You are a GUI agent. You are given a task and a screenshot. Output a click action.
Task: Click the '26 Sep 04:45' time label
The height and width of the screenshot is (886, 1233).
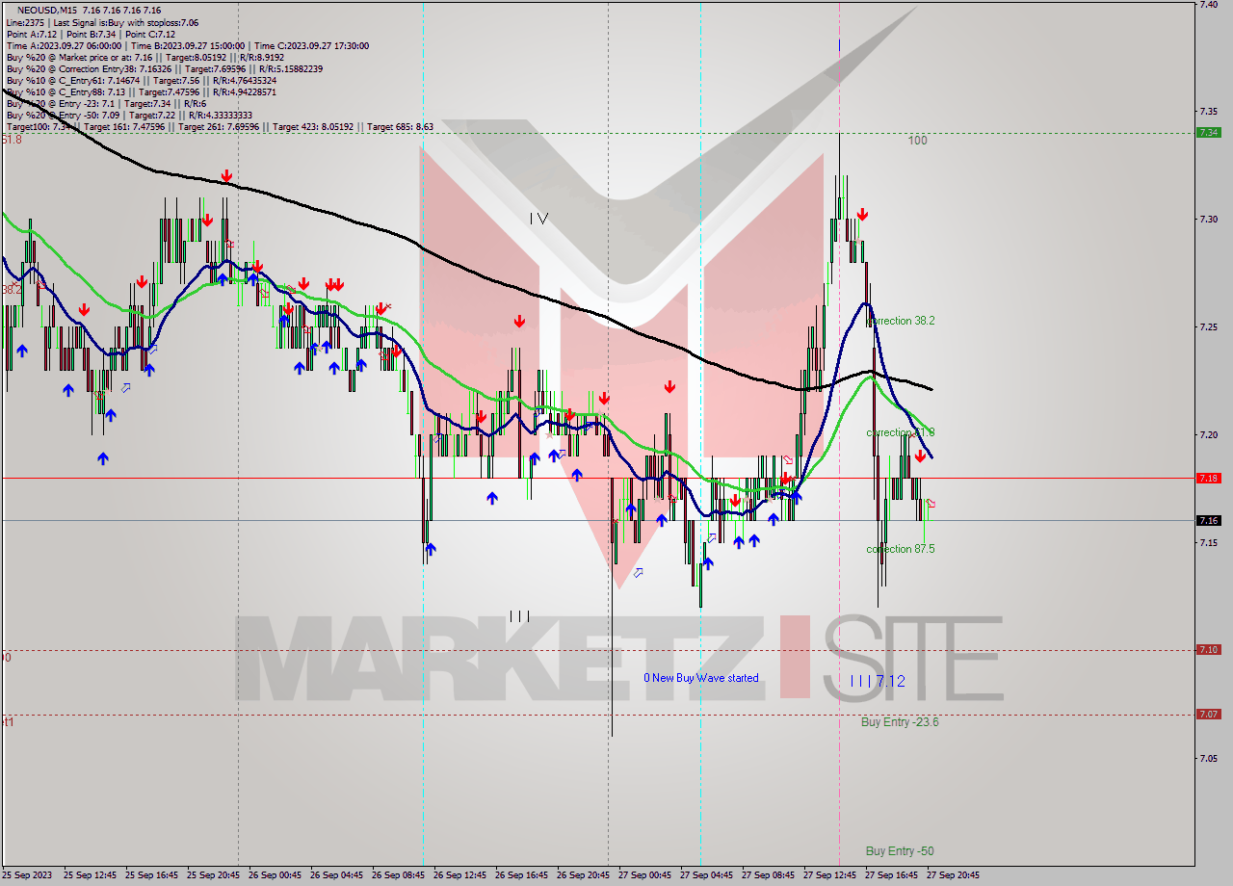337,875
